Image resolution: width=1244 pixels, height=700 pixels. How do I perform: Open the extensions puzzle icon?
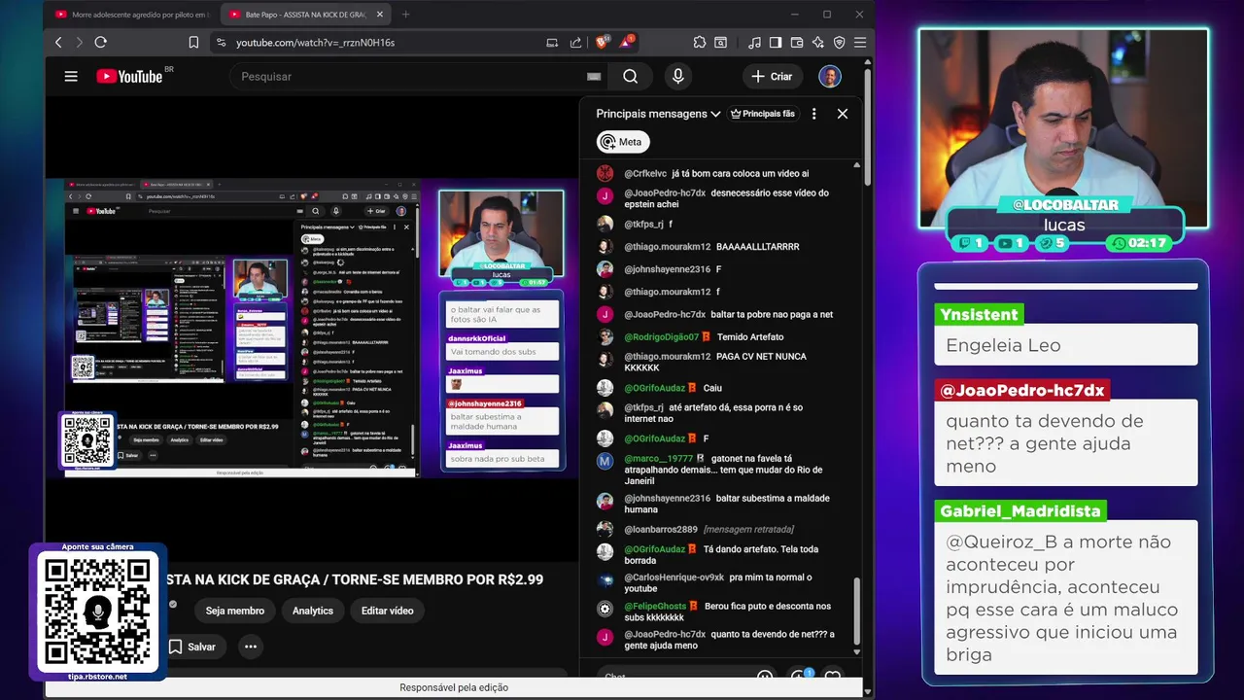point(699,43)
